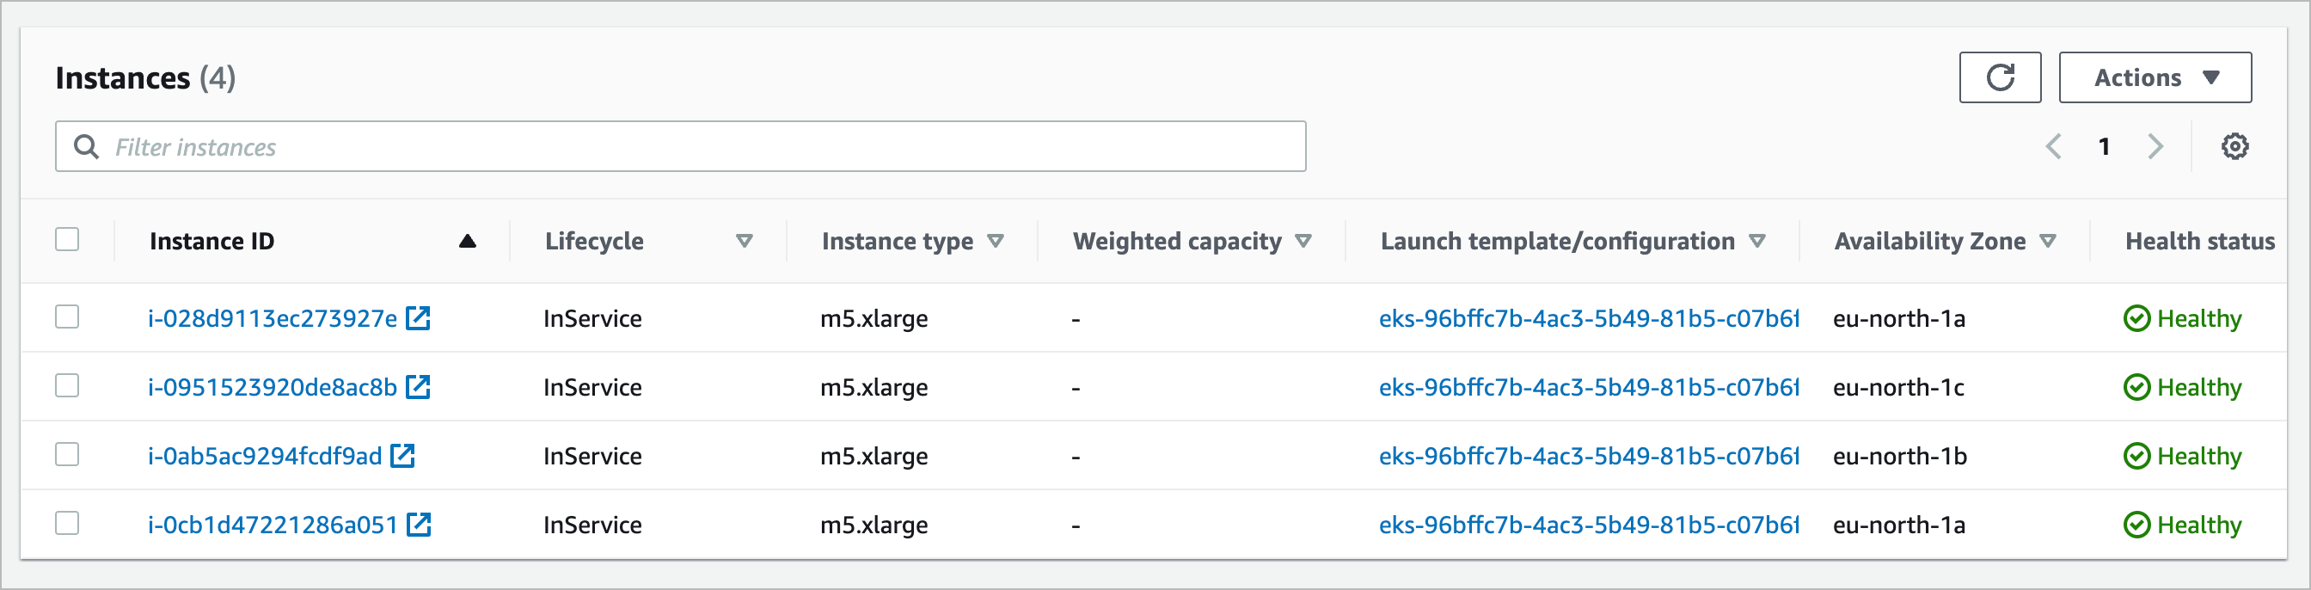
Task: Click Healthy status text in i-0ab5ac9294fcdf9ad row
Action: coord(2199,457)
